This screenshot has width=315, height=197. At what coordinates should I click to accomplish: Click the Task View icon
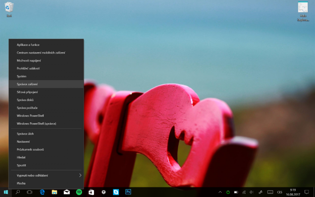tap(30, 192)
